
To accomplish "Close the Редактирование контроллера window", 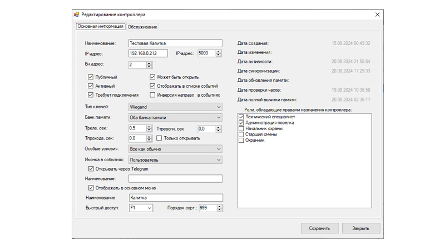I will coord(377,14).
